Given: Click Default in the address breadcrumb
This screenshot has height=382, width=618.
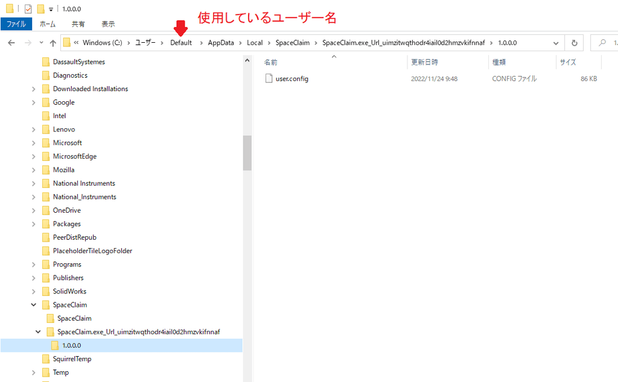Looking at the screenshot, I should pos(181,43).
